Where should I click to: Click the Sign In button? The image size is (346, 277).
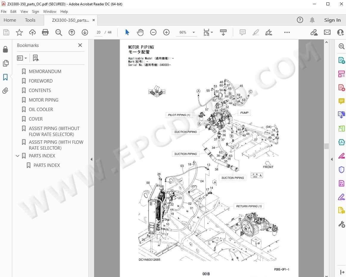(x=332, y=20)
